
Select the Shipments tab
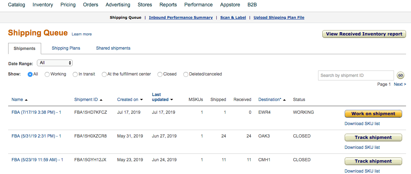(24, 49)
